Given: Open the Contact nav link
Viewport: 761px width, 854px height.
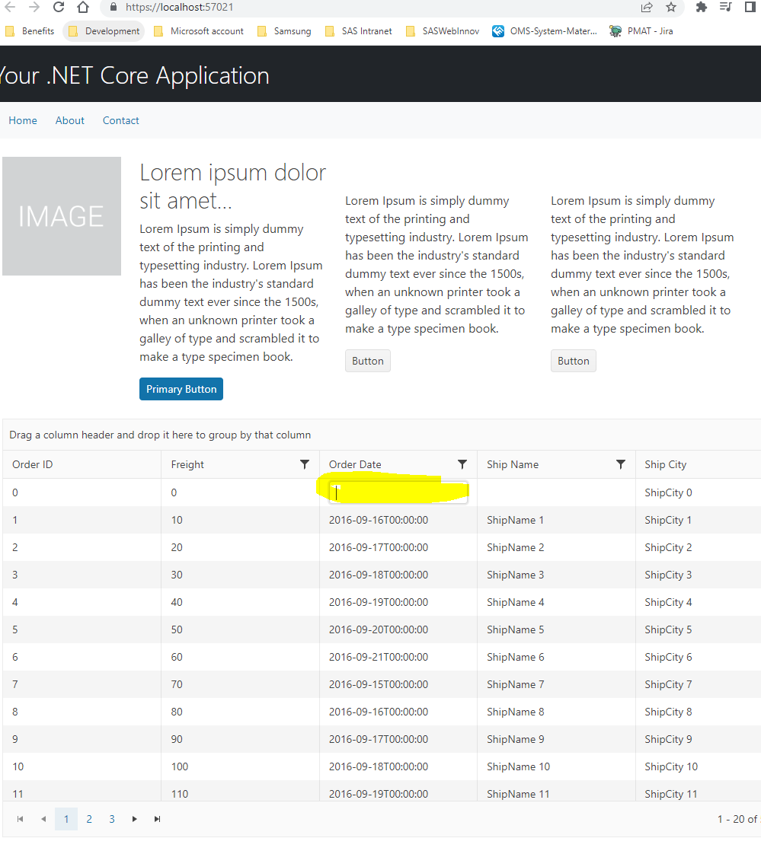Looking at the screenshot, I should 121,120.
